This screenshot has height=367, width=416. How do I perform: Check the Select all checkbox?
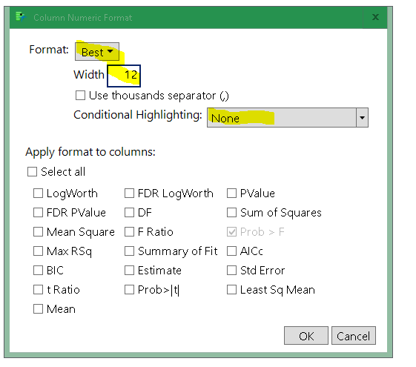click(32, 171)
